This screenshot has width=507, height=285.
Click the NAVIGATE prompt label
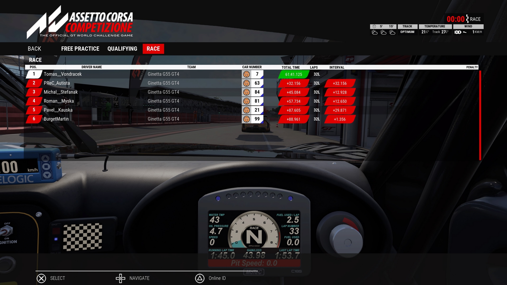(139, 278)
